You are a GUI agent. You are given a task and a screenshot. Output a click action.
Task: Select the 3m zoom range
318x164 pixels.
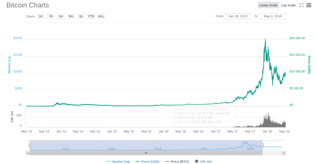tap(71, 16)
